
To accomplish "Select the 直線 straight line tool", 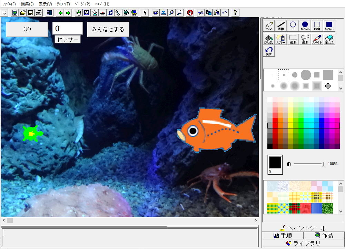I will pyautogui.click(x=281, y=26).
